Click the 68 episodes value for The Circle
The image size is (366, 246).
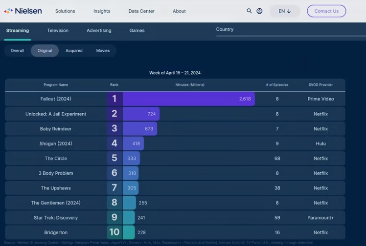tap(277, 159)
